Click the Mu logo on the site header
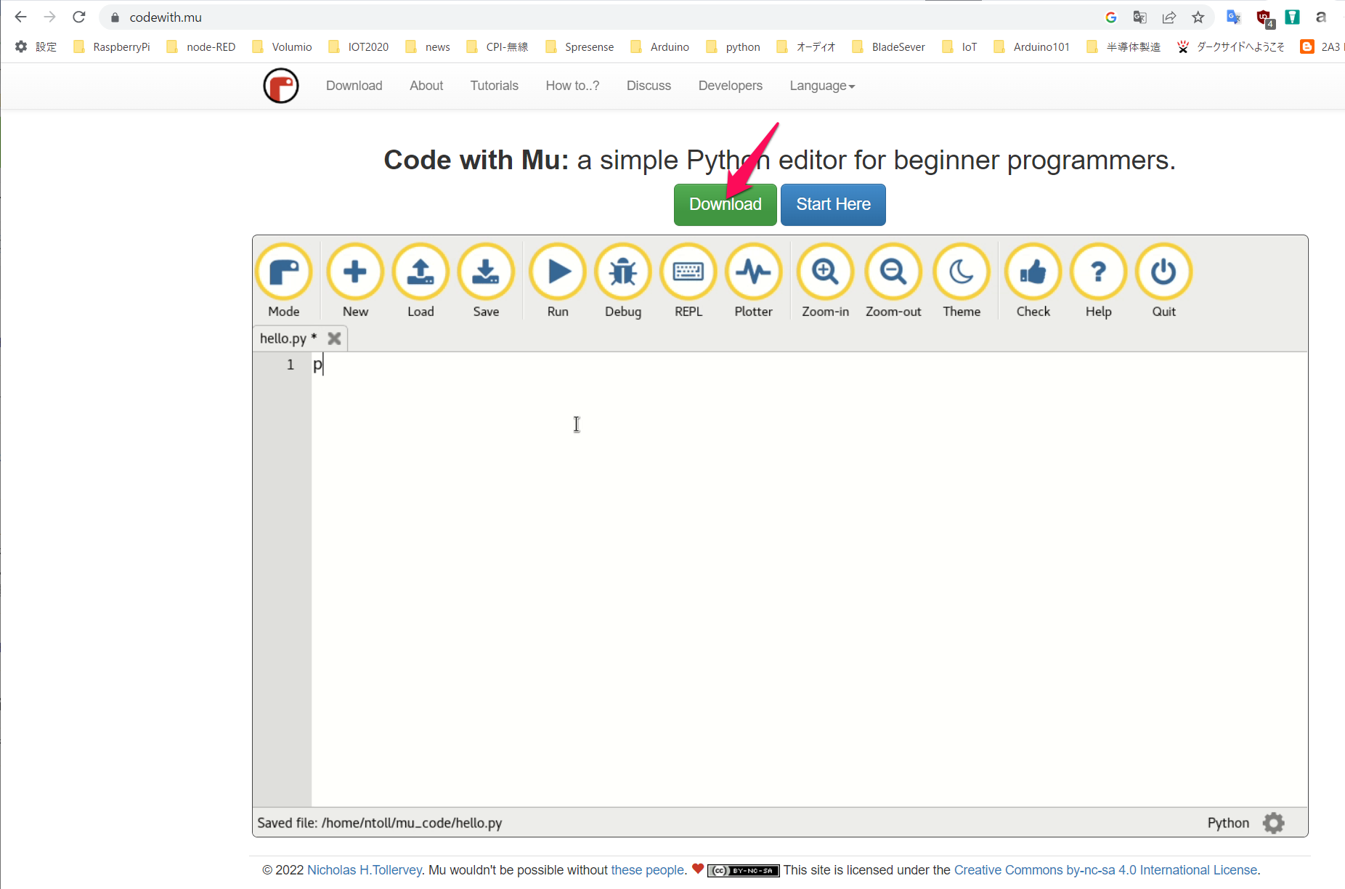Screen dimensions: 1345x889 (x=281, y=86)
